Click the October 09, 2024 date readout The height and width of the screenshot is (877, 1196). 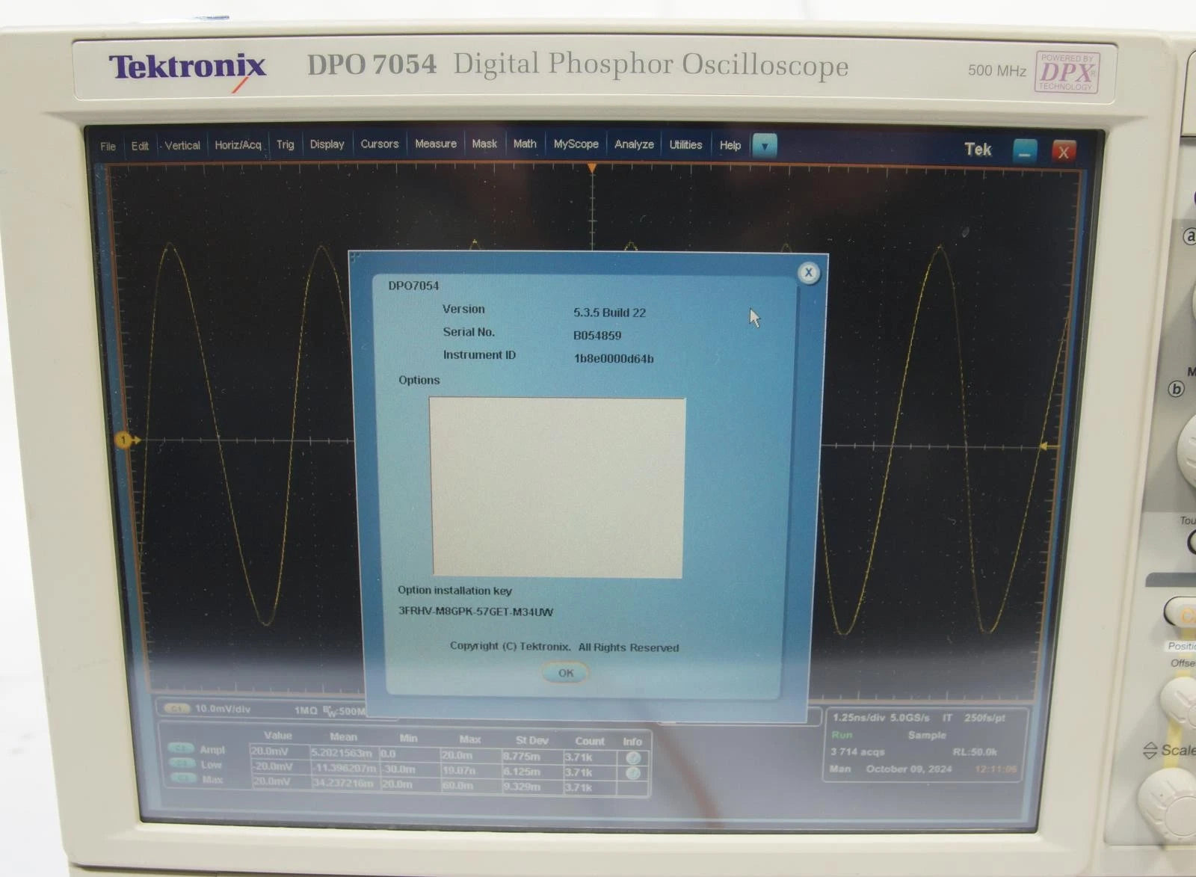(909, 769)
